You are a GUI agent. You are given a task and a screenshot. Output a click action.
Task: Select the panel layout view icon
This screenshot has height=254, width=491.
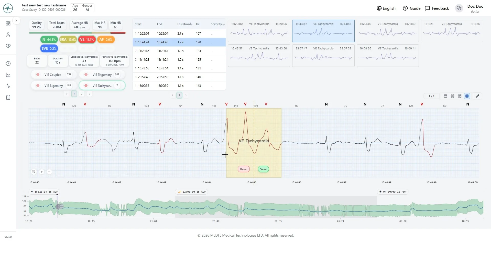[x=445, y=96]
